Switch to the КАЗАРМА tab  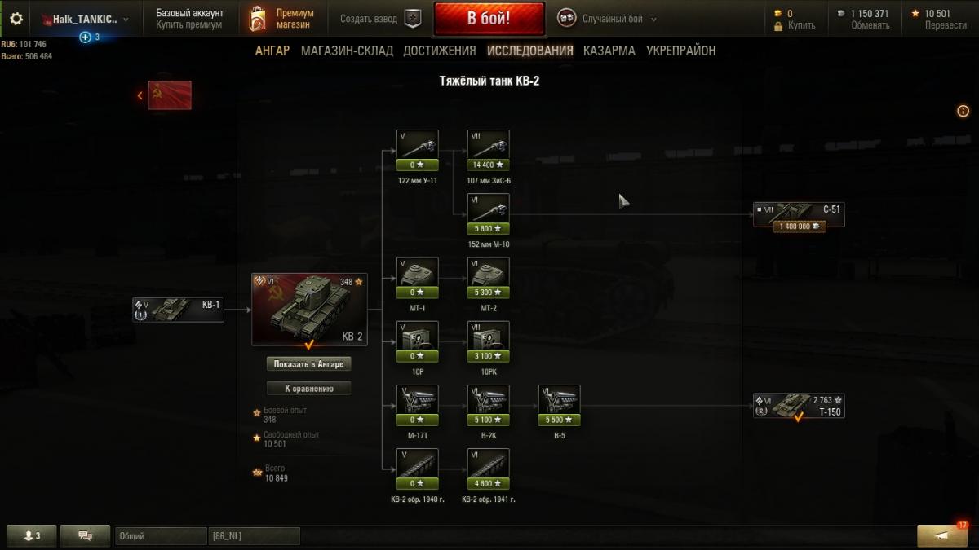(x=609, y=51)
